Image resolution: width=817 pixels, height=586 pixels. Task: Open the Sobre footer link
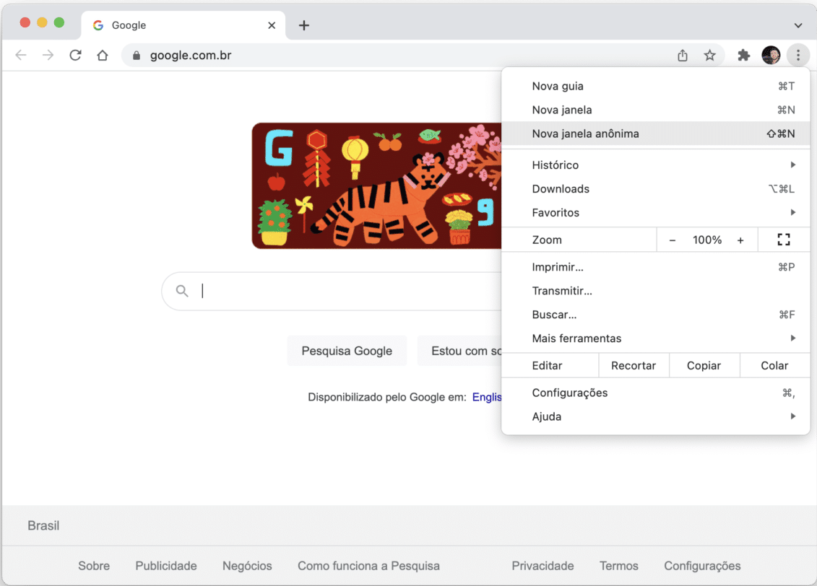coord(94,566)
